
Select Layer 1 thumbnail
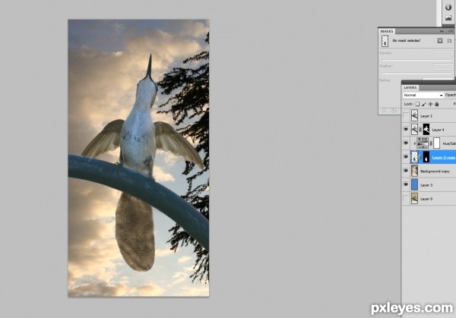coord(414,115)
